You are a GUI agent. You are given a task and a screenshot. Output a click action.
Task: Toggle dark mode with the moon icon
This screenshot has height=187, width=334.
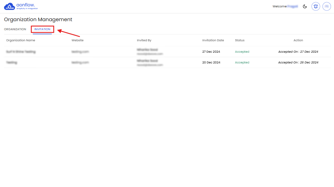click(305, 6)
